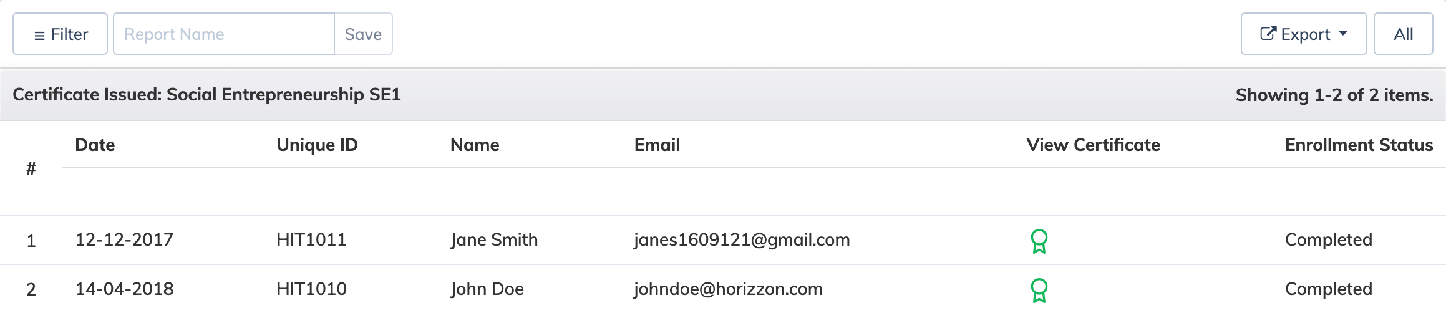Select the johndoe@horizzon.com email cell
Viewport: 1446px width, 328px height.
pyautogui.click(x=728, y=289)
